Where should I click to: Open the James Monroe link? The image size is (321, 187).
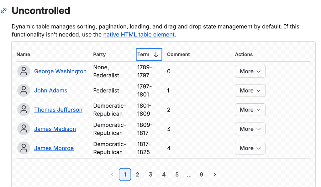[x=54, y=148]
